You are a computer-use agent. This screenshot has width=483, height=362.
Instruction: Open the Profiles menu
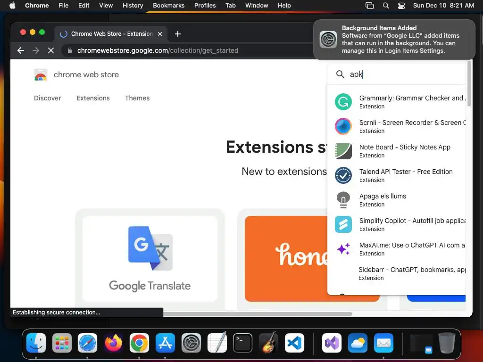click(x=205, y=6)
